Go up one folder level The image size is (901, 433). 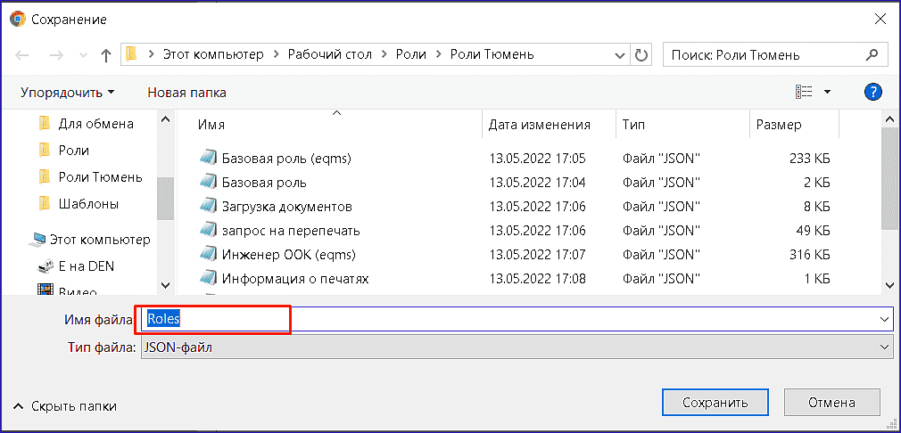[x=106, y=55]
